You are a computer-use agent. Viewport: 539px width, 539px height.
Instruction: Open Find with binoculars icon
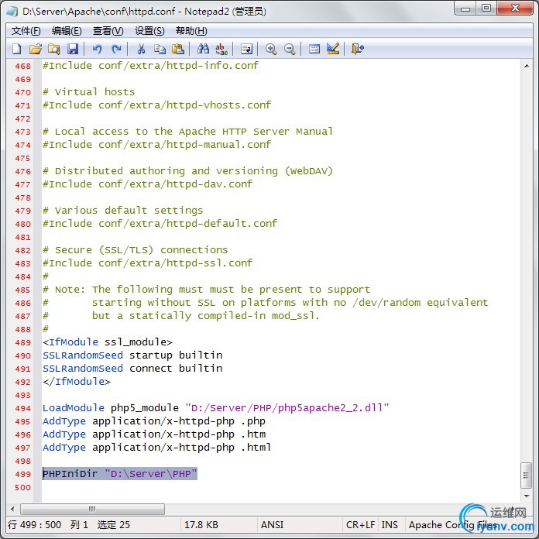203,49
